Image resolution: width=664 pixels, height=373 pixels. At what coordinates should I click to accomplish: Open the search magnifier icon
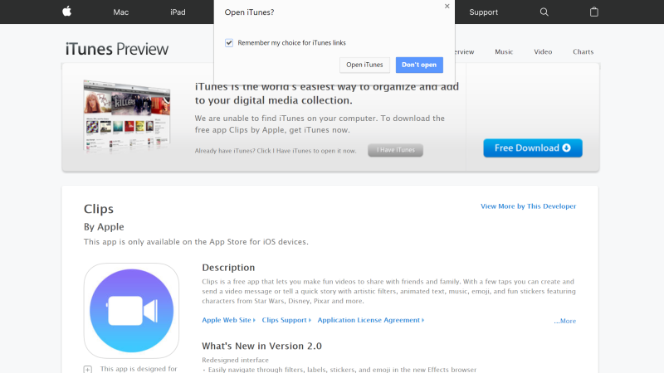(544, 12)
